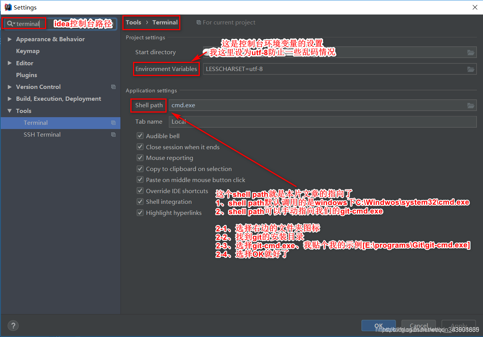Screen dimensions: 483x337
Task: Open Environment Variables browse icon
Action: point(471,69)
